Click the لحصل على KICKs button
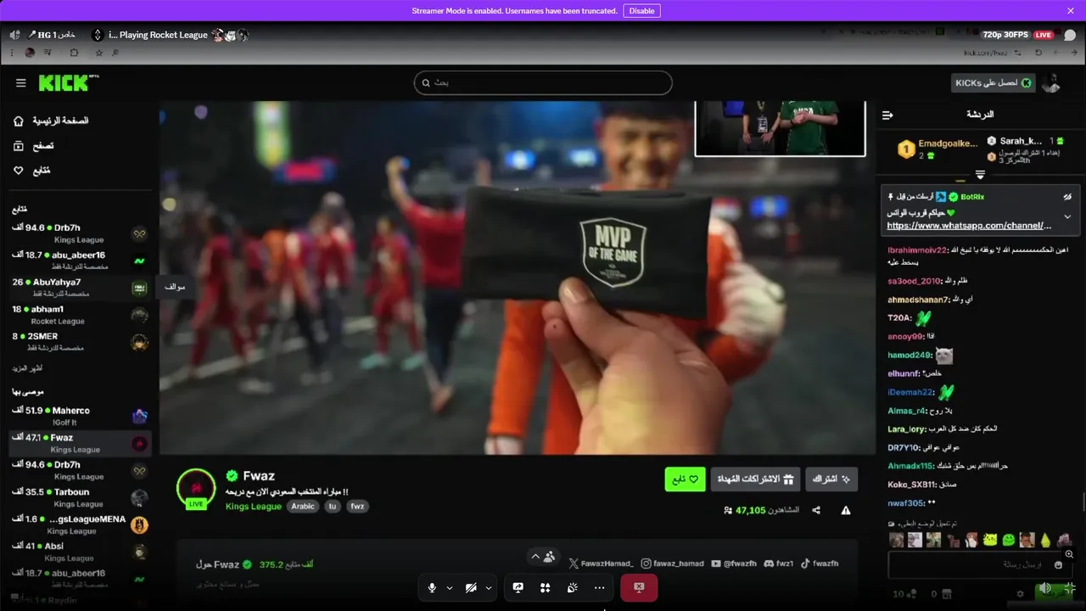1086x611 pixels. pyautogui.click(x=993, y=82)
